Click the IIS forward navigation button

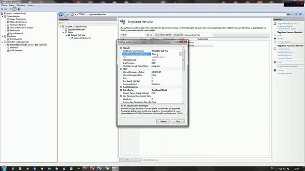click(66, 15)
